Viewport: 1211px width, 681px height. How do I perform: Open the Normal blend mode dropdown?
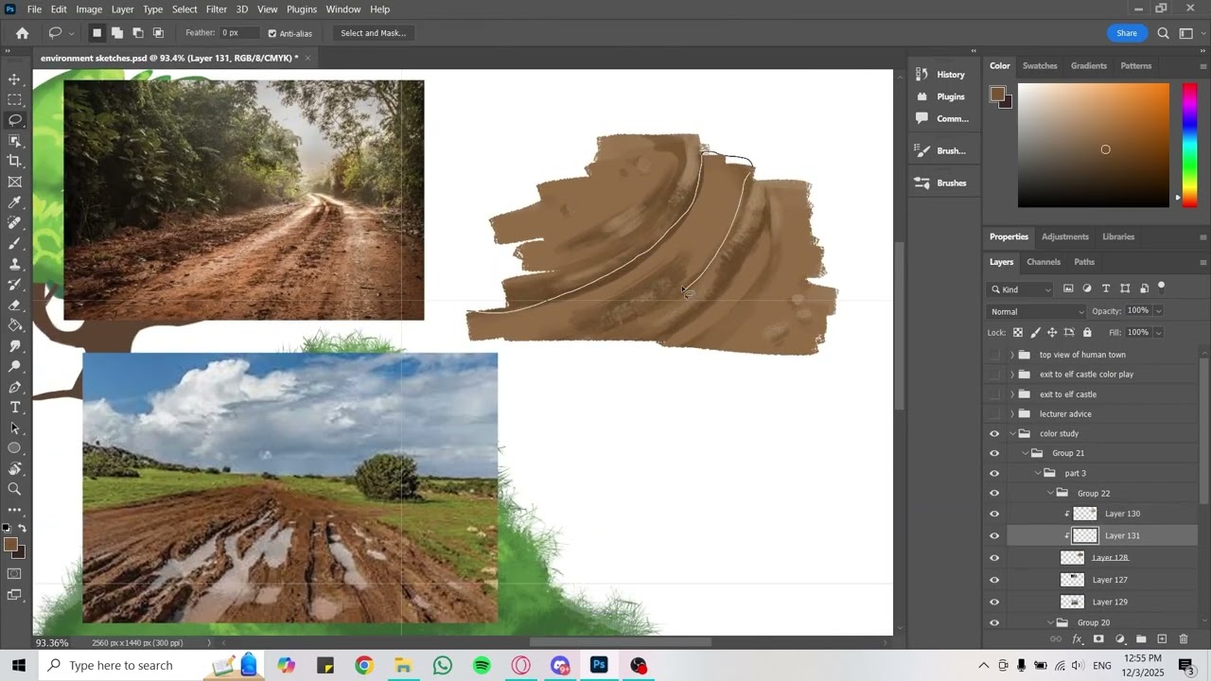(1037, 311)
